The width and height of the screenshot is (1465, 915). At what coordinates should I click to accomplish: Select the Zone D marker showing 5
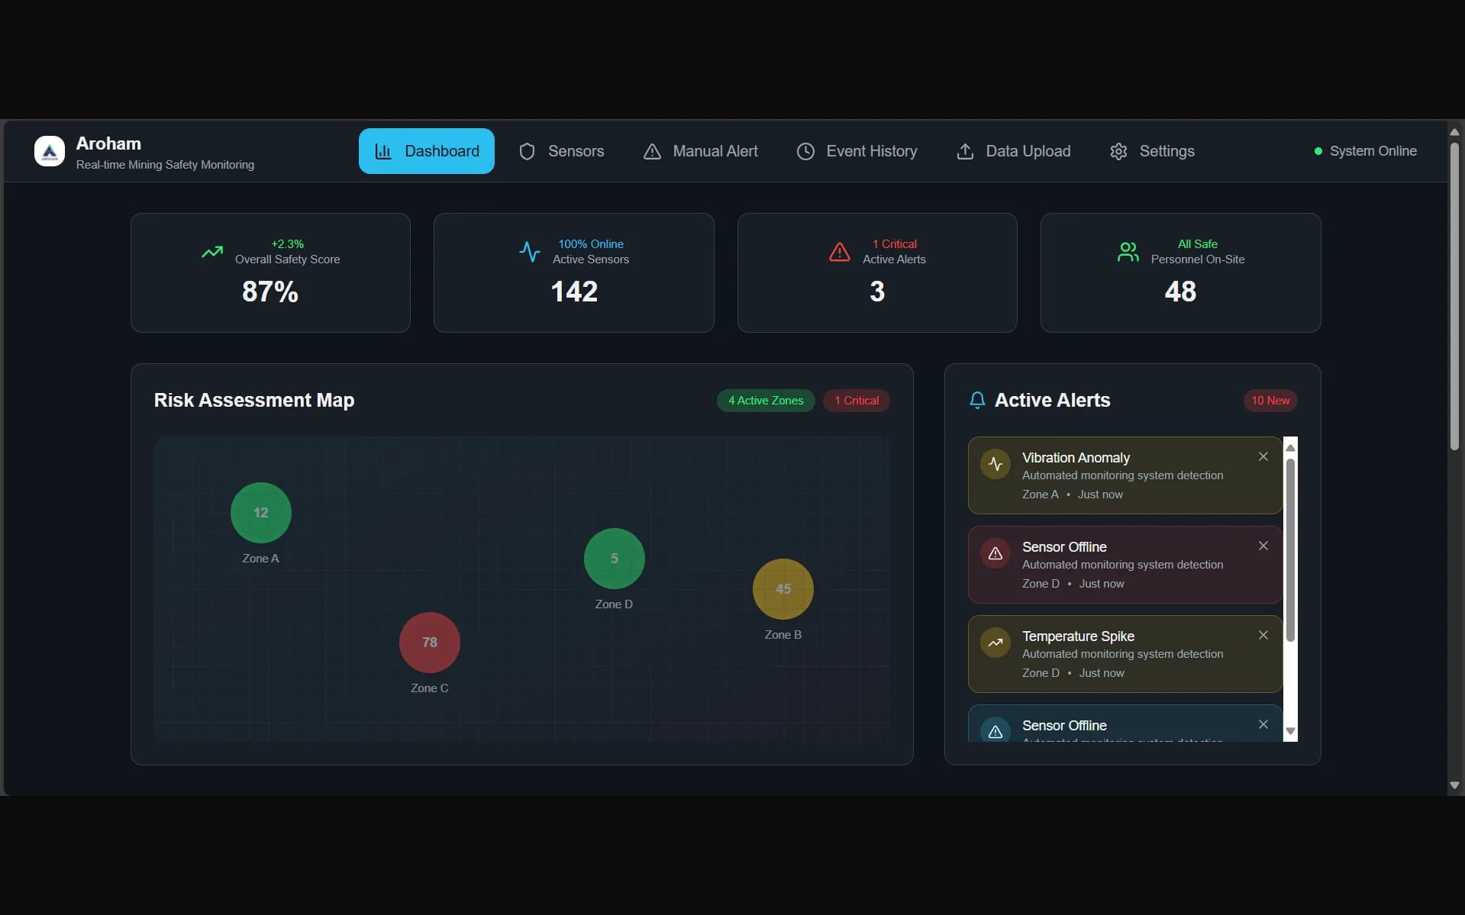click(x=615, y=559)
